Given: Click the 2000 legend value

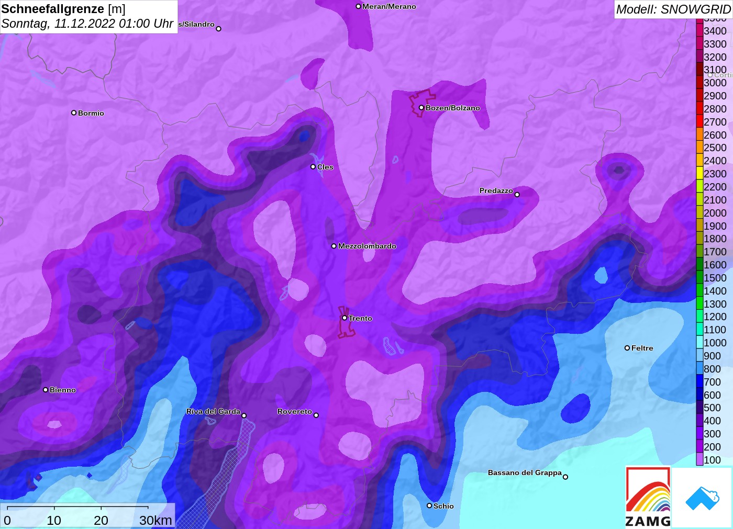Looking at the screenshot, I should click(715, 213).
